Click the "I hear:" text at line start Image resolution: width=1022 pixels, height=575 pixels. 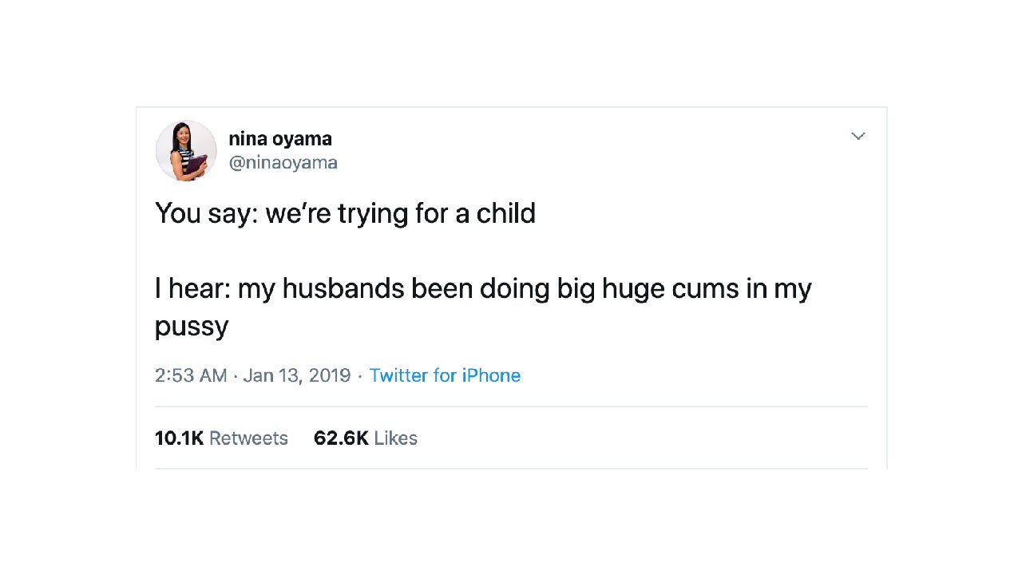(192, 288)
